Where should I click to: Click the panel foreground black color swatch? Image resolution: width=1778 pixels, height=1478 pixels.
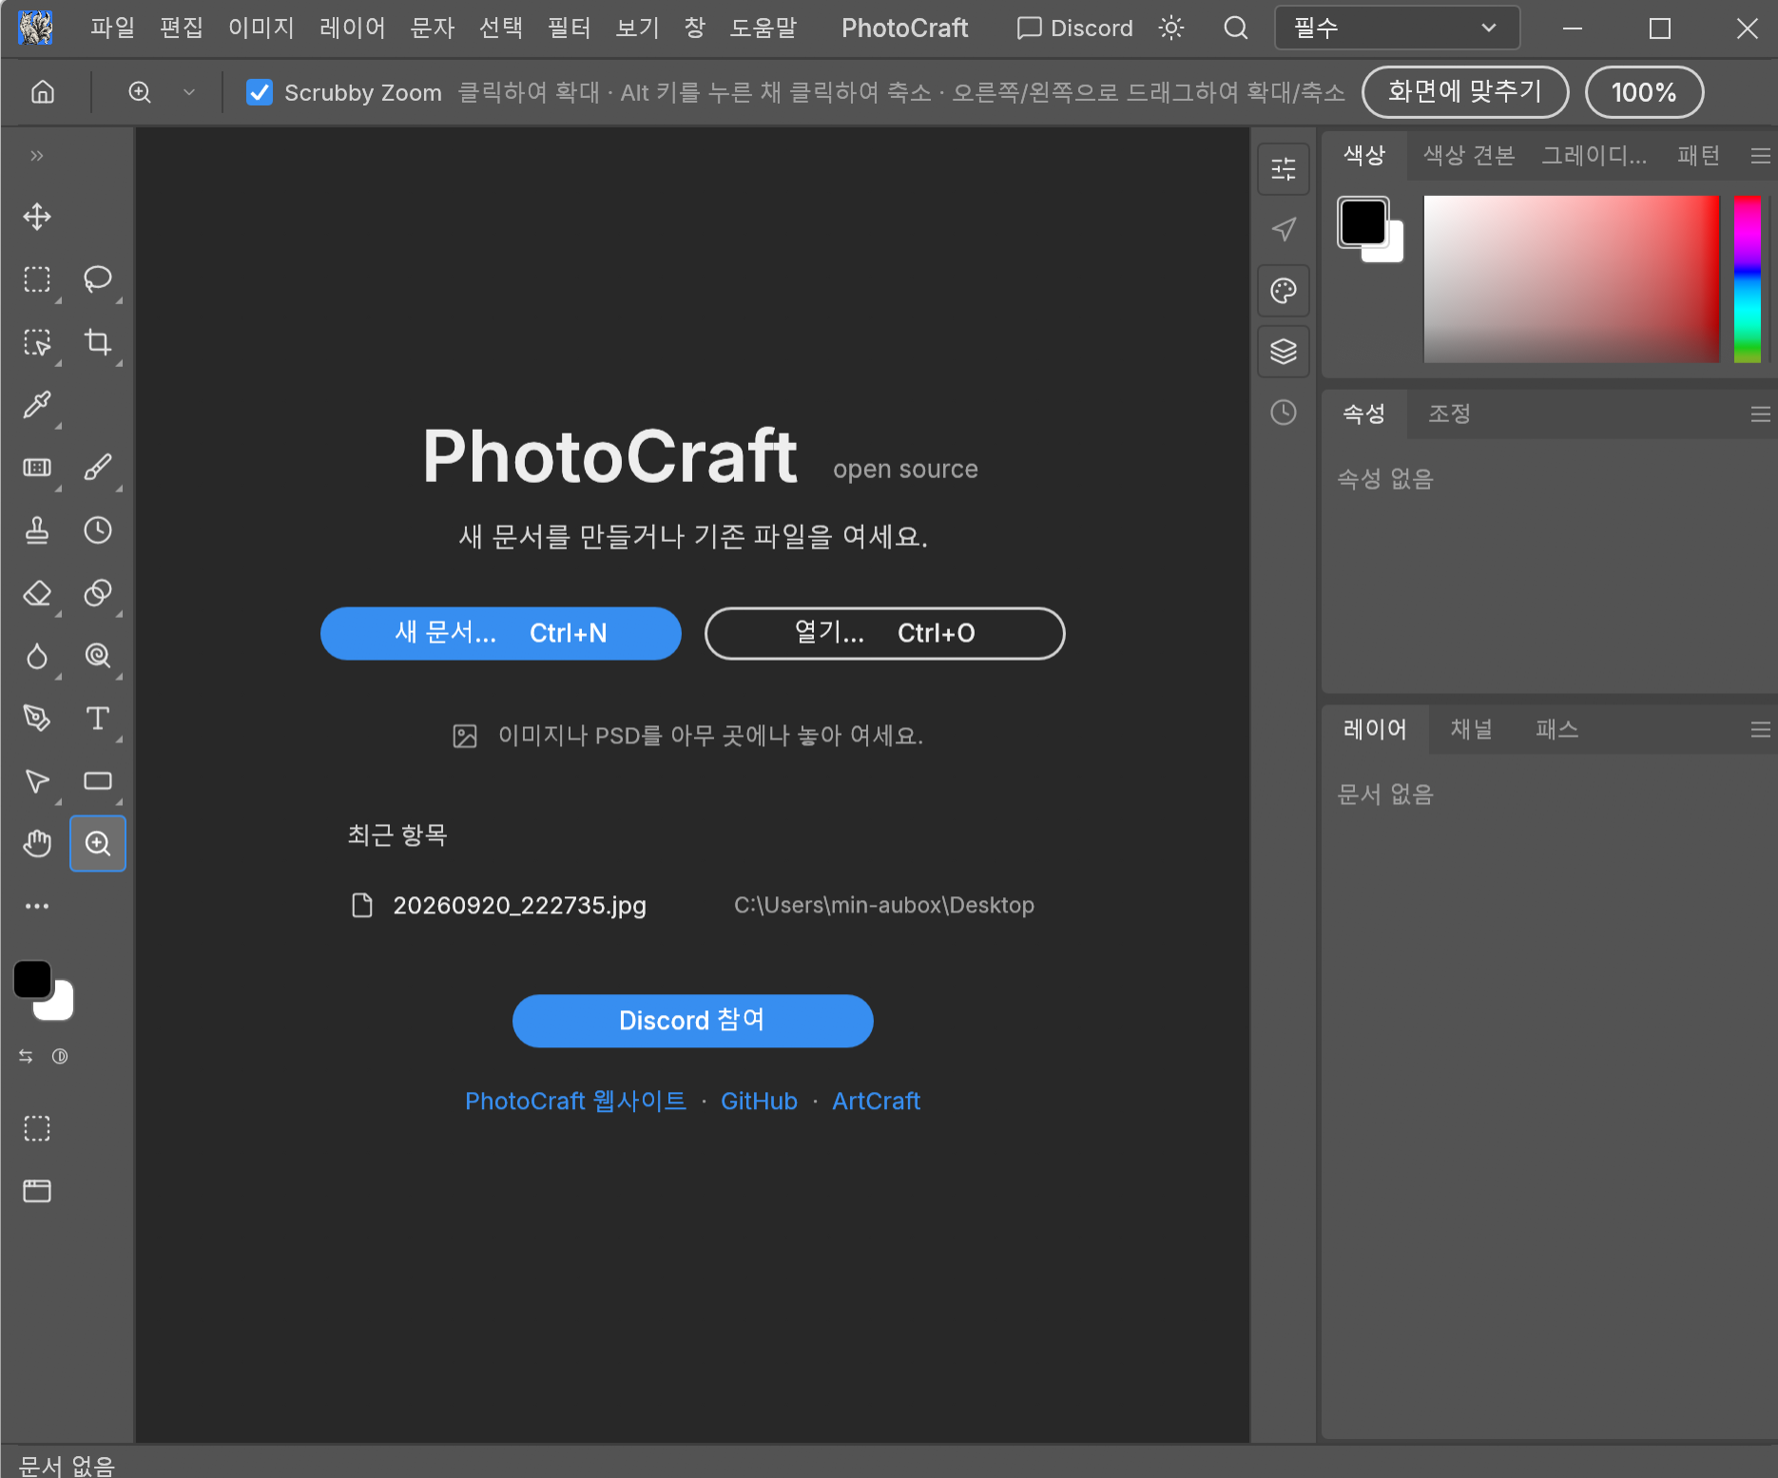[x=1362, y=221]
